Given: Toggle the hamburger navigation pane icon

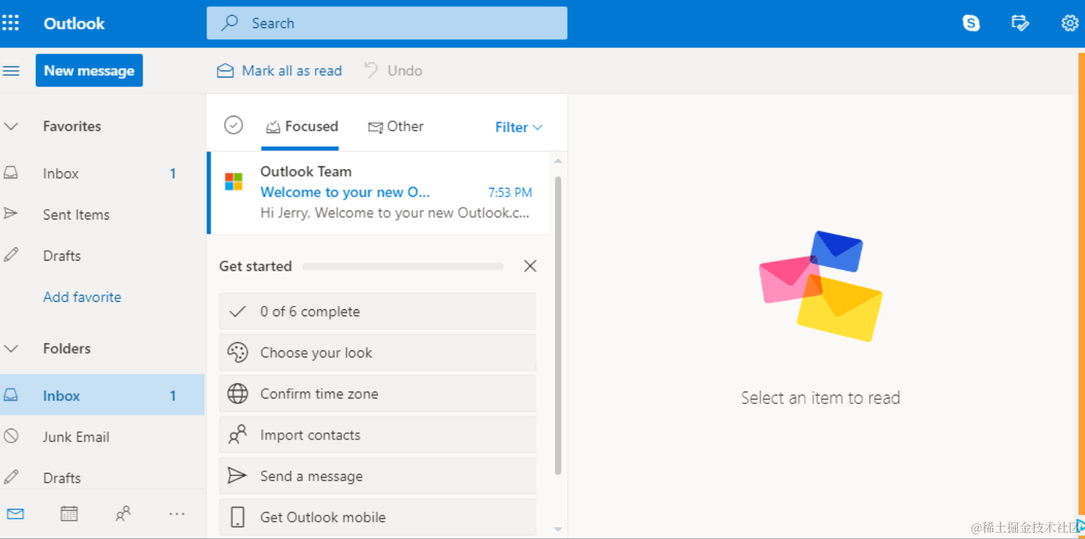Looking at the screenshot, I should (11, 71).
